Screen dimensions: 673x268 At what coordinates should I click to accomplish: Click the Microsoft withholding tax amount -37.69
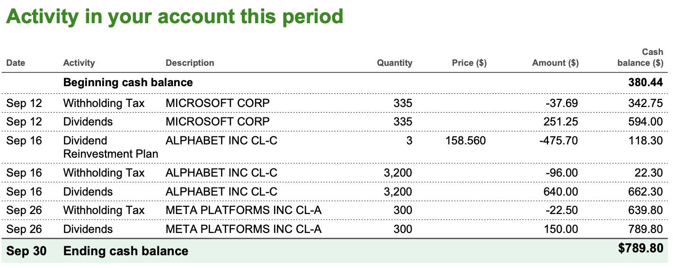point(562,103)
